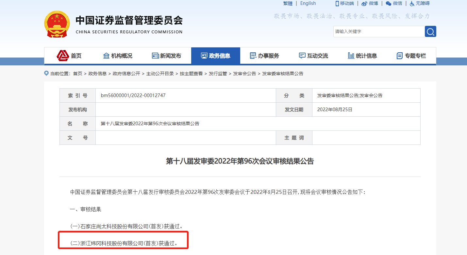The image size is (467, 255).
Task: Click 按主题查看 in the breadcrumb
Action: 191,74
